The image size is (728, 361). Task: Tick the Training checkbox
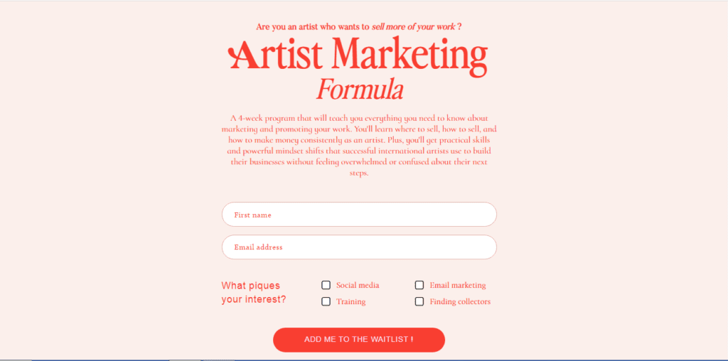pos(326,301)
